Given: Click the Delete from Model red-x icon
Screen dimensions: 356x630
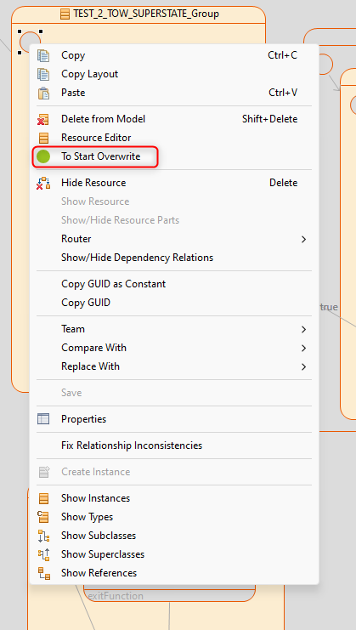Looking at the screenshot, I should click(43, 119).
